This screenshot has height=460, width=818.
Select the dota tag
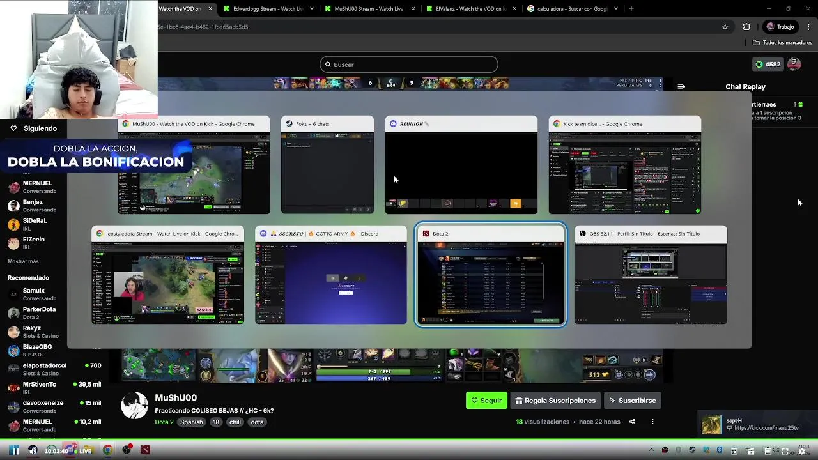257,422
